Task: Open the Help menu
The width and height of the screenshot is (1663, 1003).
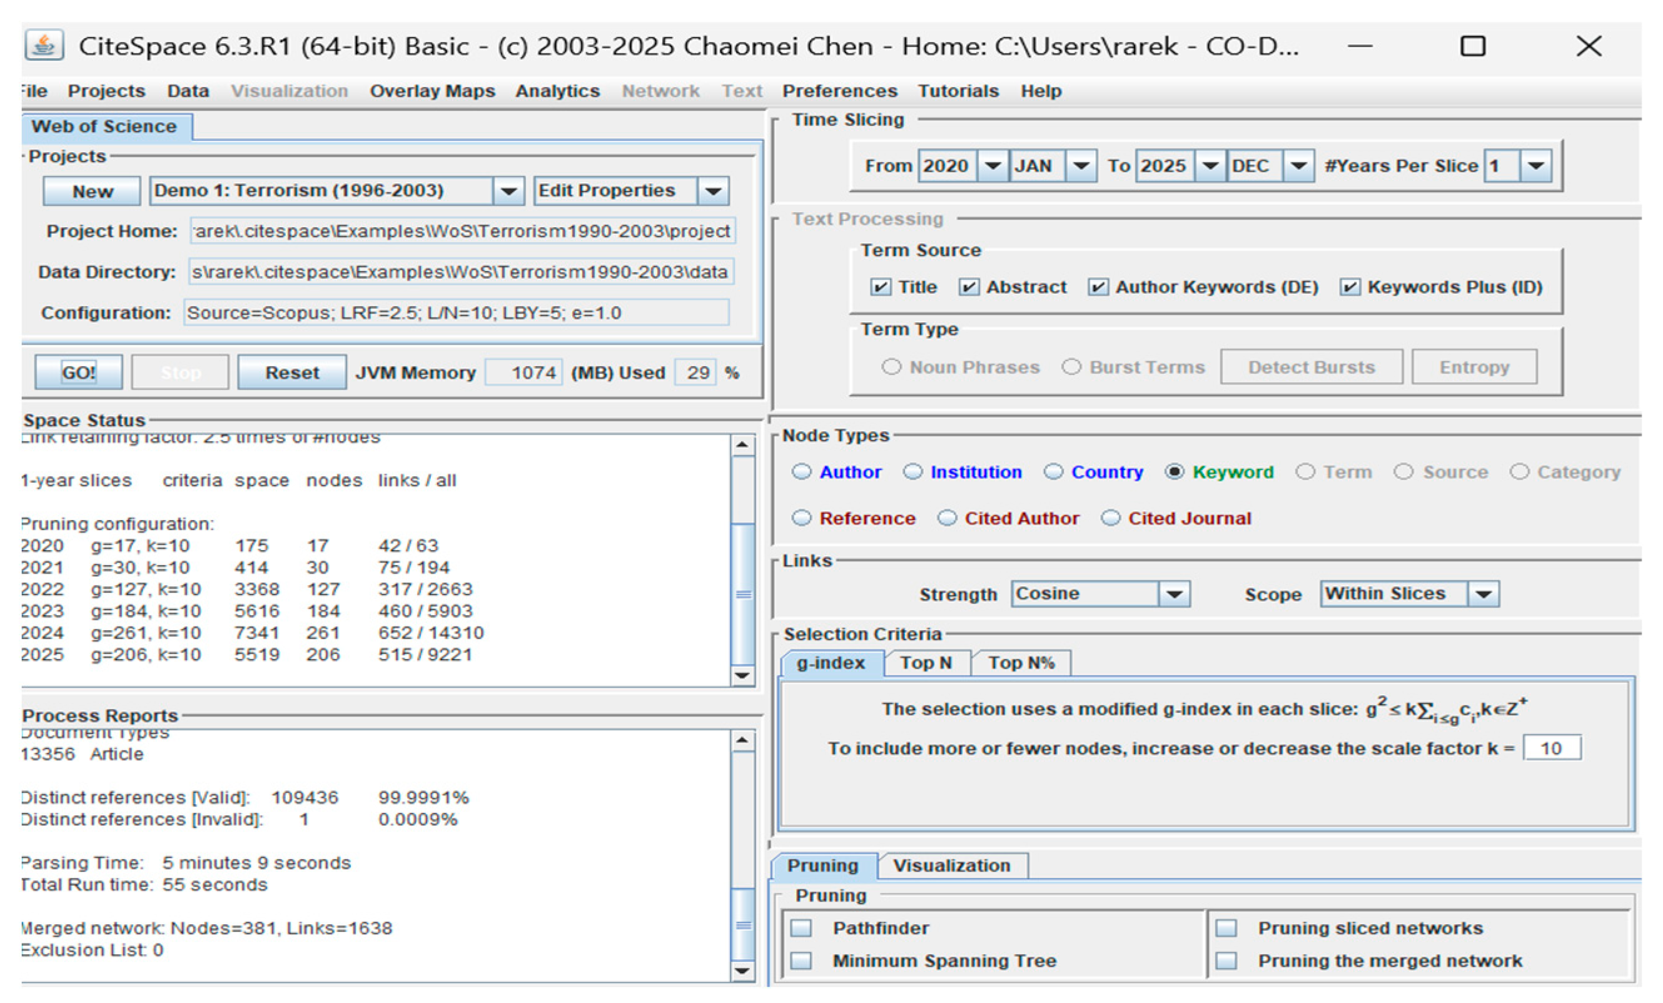Action: pyautogui.click(x=1041, y=91)
